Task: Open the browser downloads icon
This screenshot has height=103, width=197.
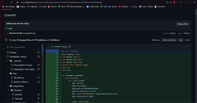Action: click(x=190, y=2)
